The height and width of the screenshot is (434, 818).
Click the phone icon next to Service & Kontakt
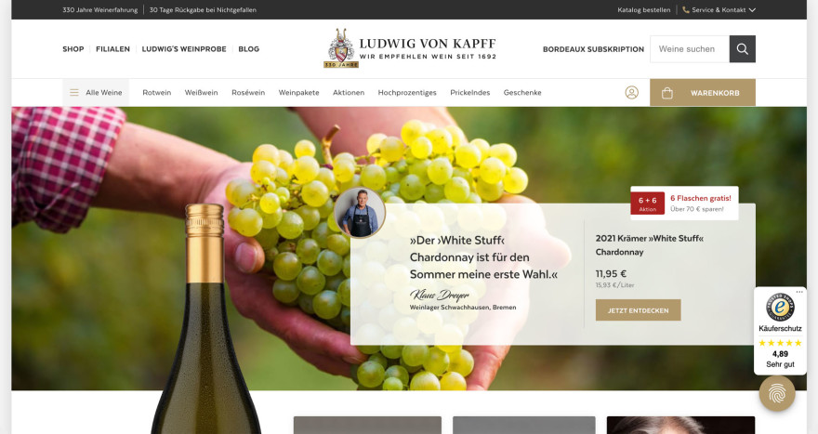[x=685, y=10]
